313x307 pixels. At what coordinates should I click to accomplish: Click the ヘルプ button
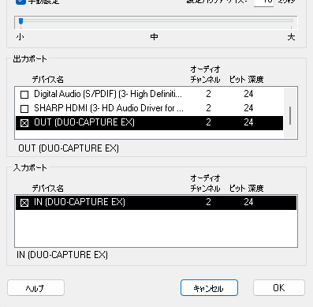click(35, 288)
